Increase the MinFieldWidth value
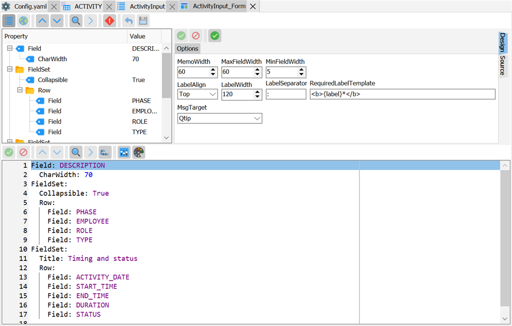This screenshot has width=512, height=326. pyautogui.click(x=302, y=70)
